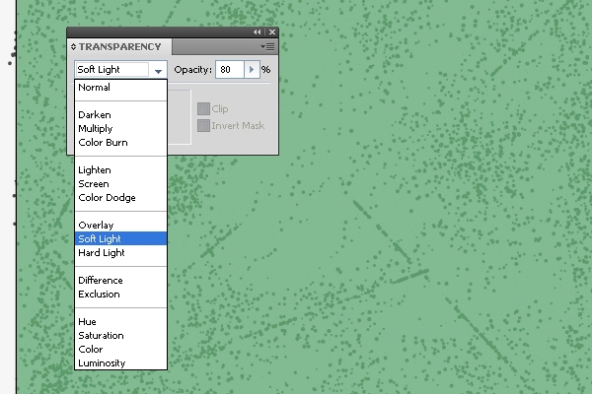Screen dimensions: 592x394
Task: Choose Color Burn blending mode
Action: click(120, 143)
